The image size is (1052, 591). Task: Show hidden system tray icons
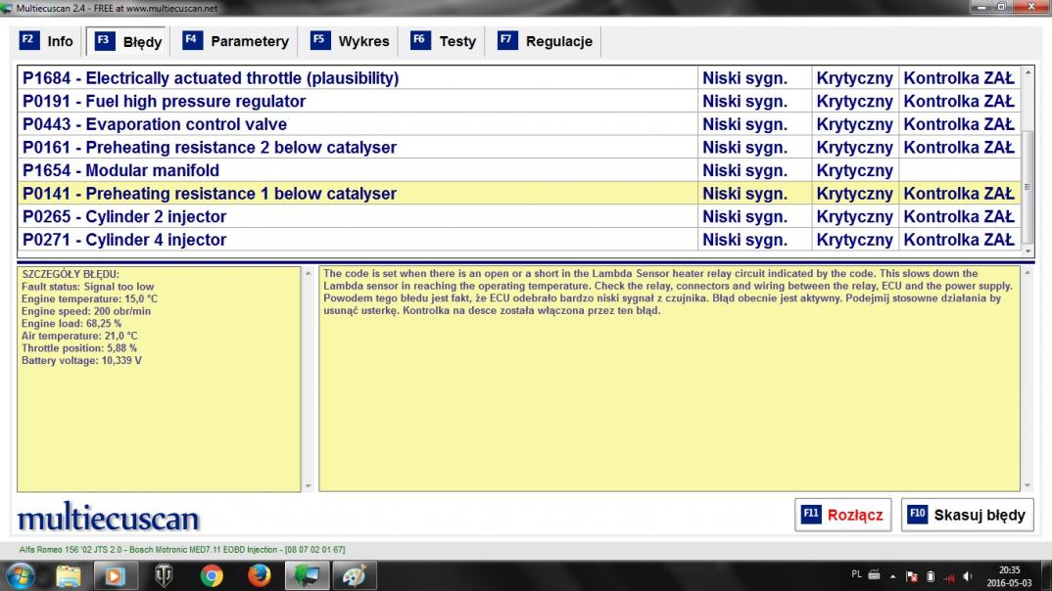coord(892,576)
